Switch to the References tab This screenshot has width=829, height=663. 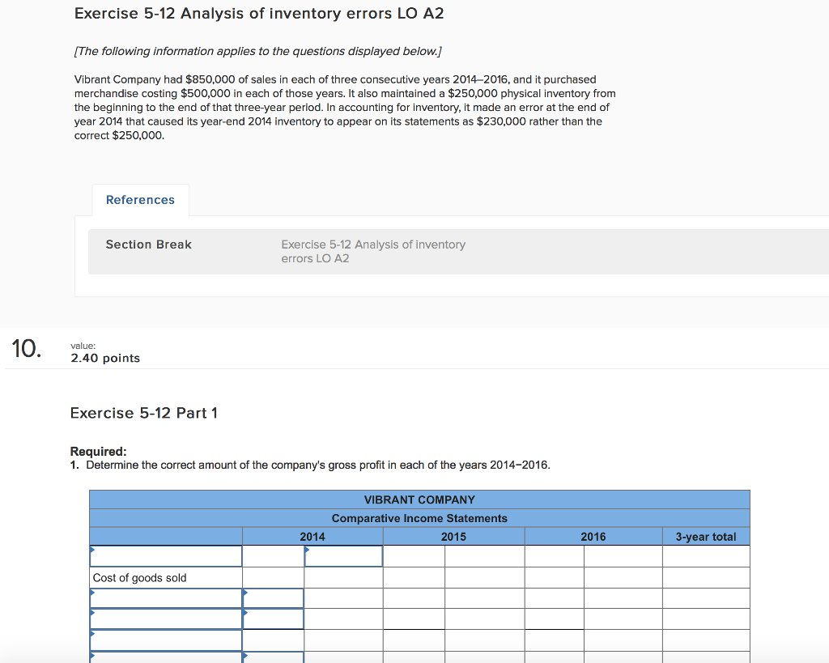(140, 200)
